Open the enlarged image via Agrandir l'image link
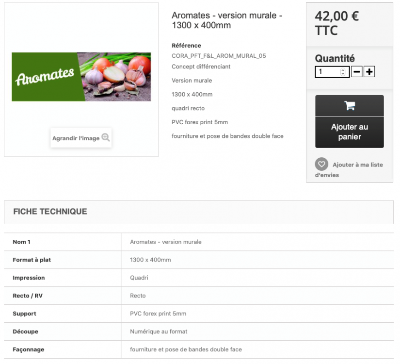The height and width of the screenshot is (364, 400). tap(77, 138)
